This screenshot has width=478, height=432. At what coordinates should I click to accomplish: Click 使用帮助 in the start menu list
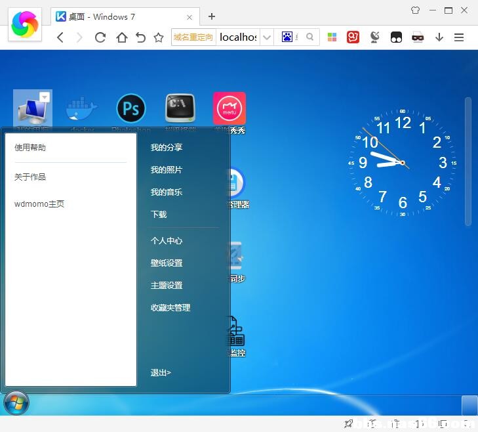[30, 148]
